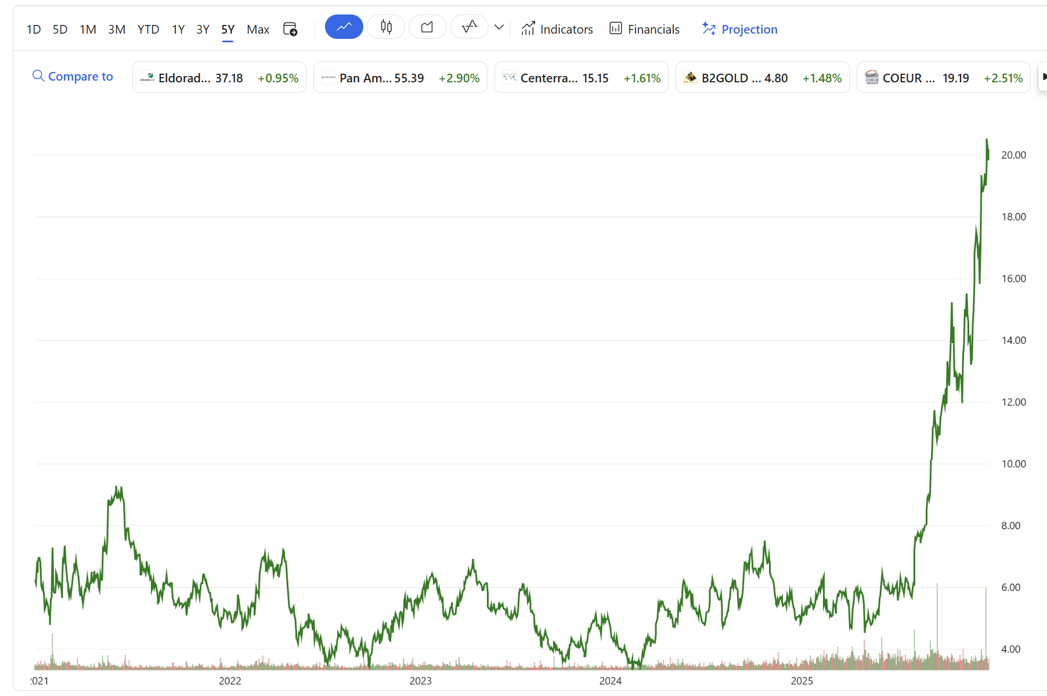Click the 2025 label on time axis
This screenshot has height=696, width=1047.
pos(802,681)
